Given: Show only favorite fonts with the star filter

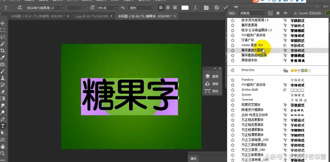Looking at the screenshot, I should click(278, 13).
